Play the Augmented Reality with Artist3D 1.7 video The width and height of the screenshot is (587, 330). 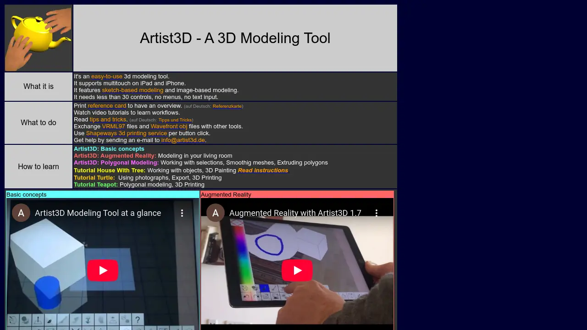click(297, 270)
